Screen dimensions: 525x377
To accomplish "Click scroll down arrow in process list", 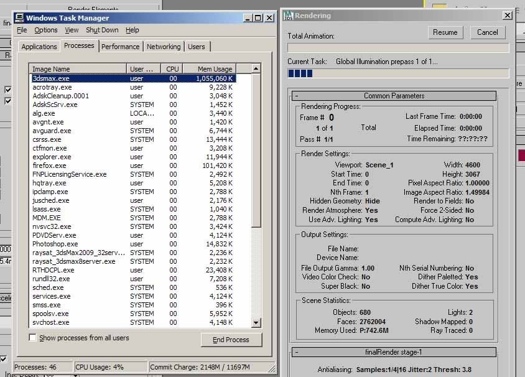I will 256,322.
